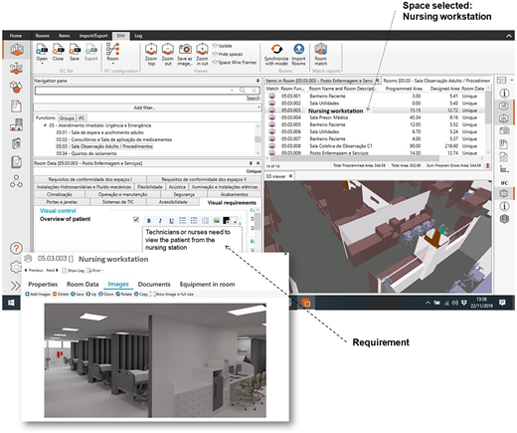Screen dimensions: 517x433
Task: Open the right sidebar list view dropdown
Action: click(x=512, y=81)
